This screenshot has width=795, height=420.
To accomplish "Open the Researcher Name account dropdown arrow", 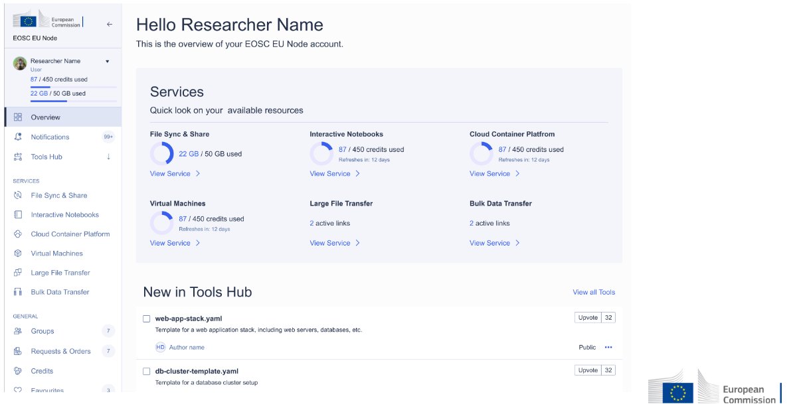I will click(108, 61).
